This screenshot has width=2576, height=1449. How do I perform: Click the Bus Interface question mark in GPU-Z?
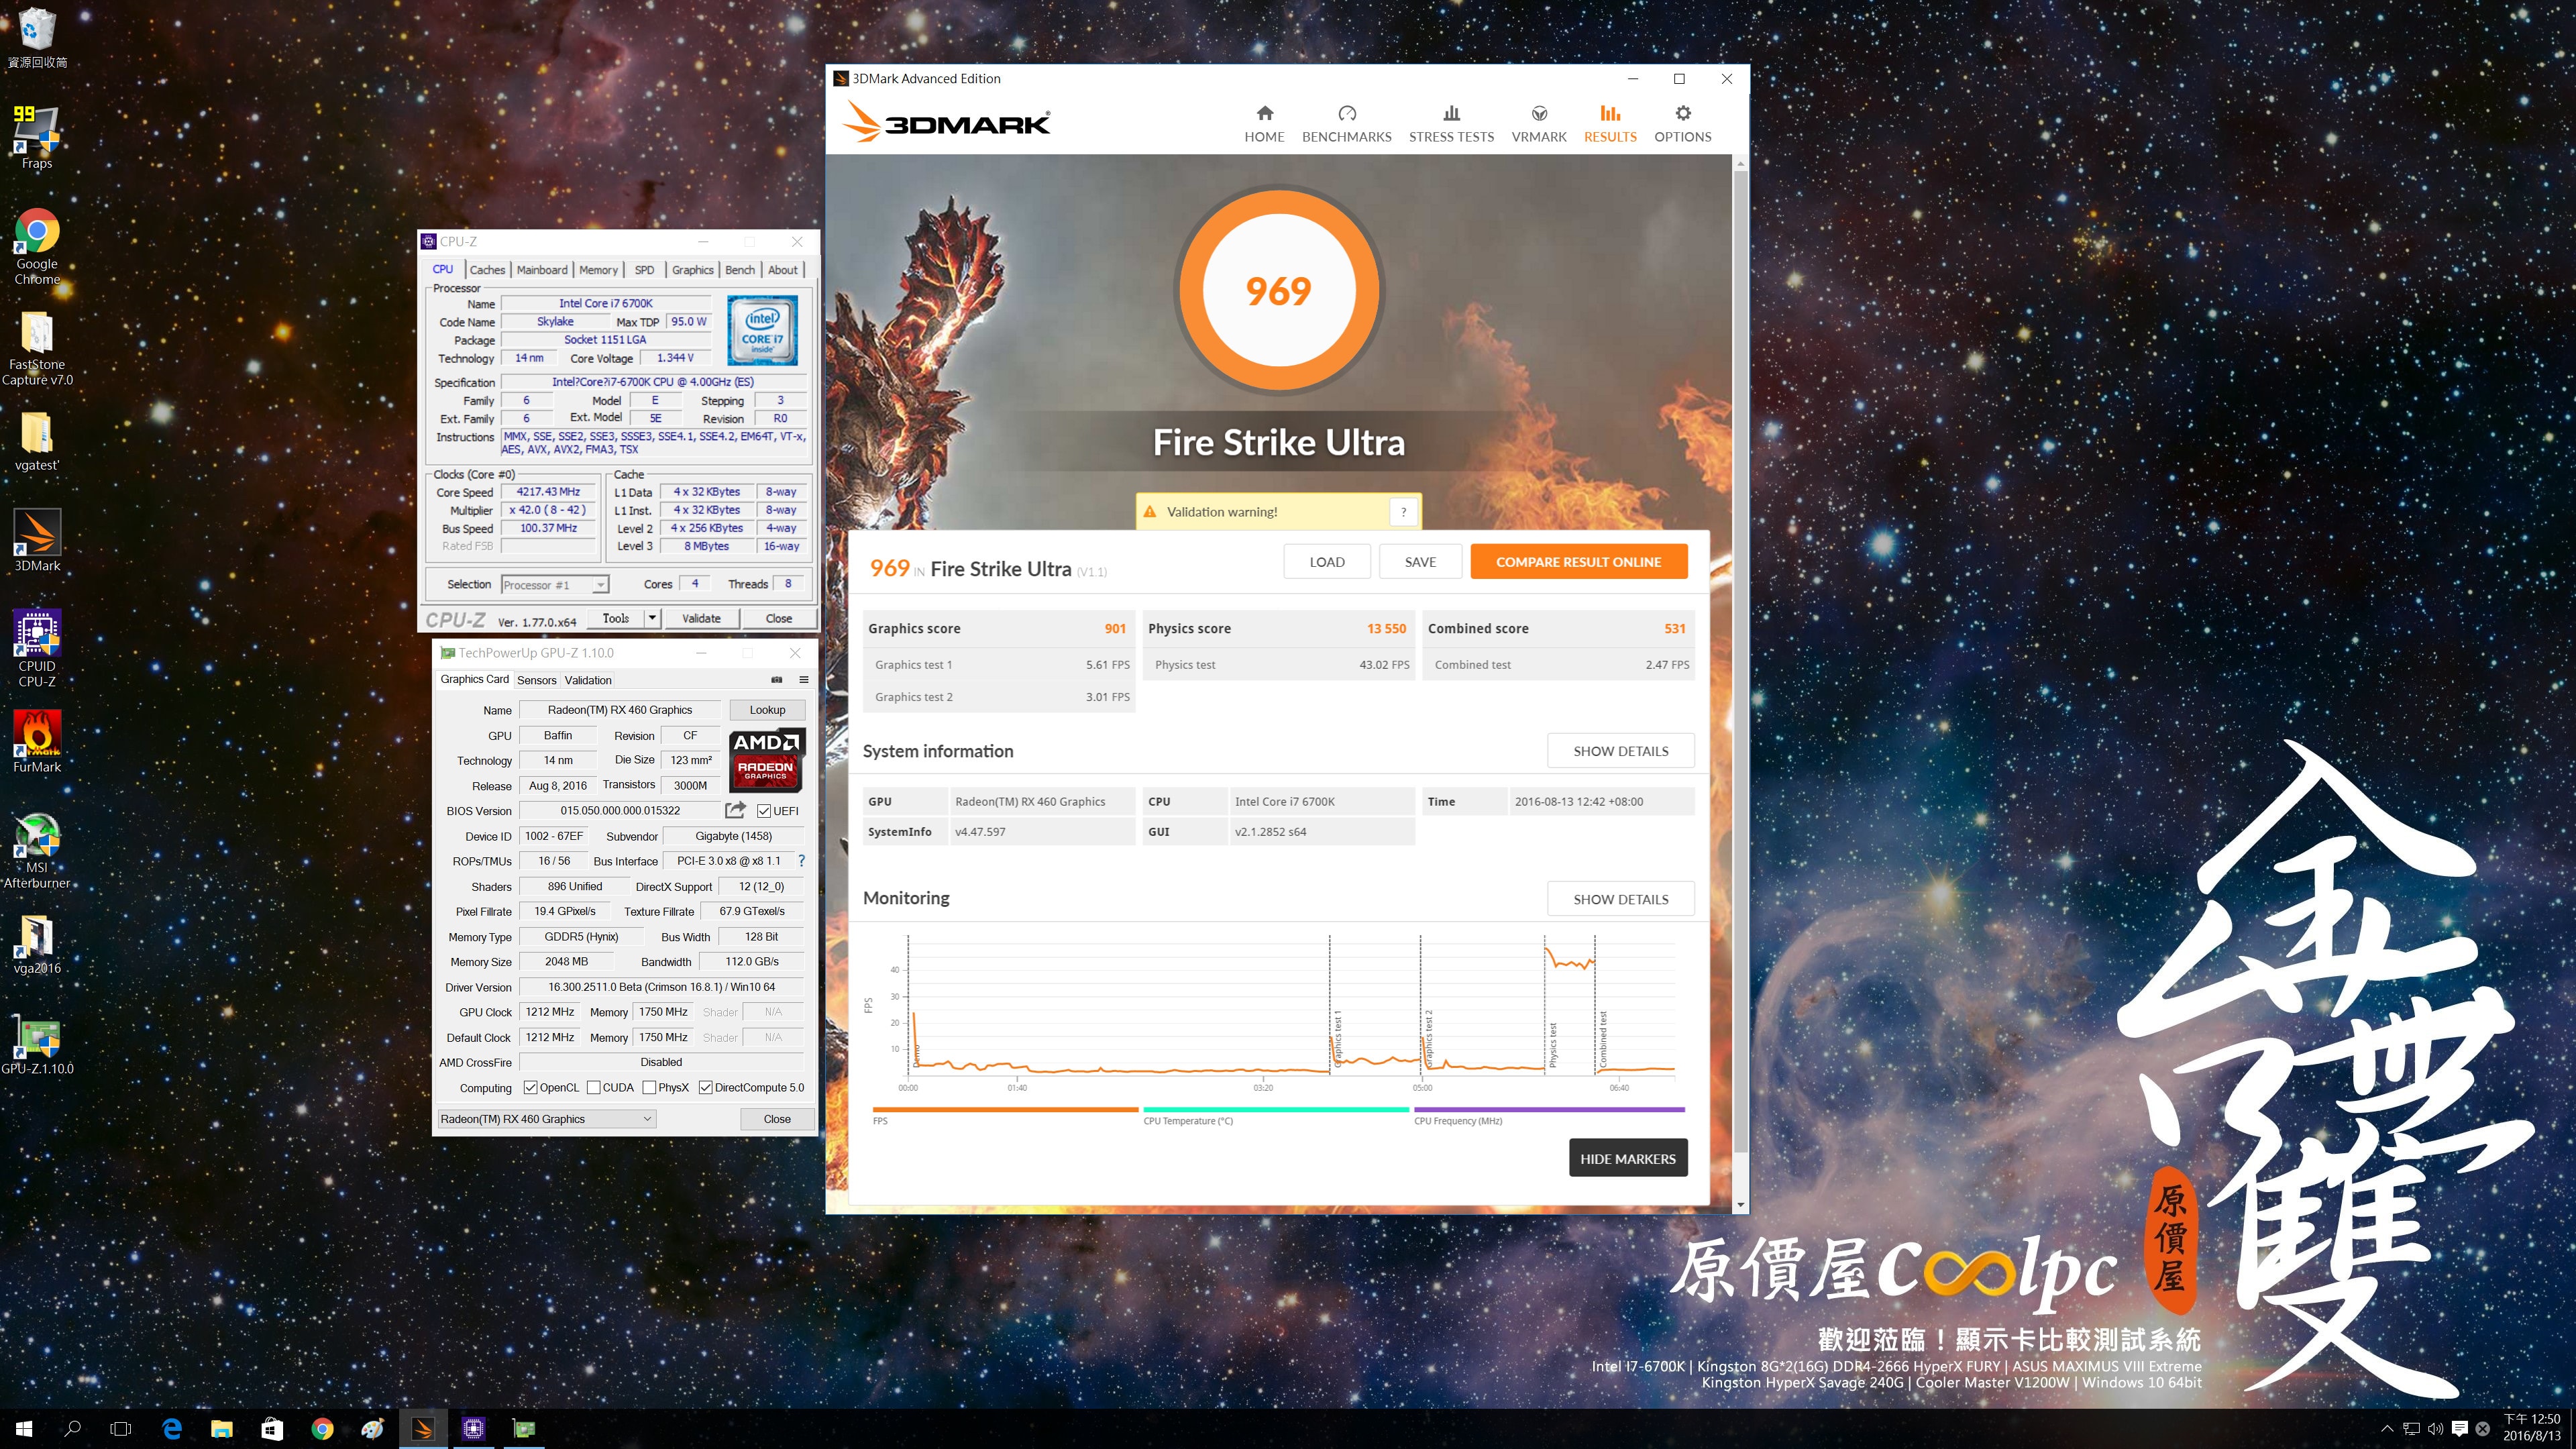pos(801,860)
